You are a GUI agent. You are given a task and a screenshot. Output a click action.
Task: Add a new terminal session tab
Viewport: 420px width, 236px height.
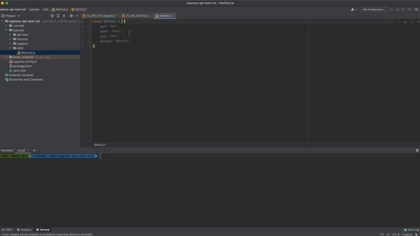[34, 150]
